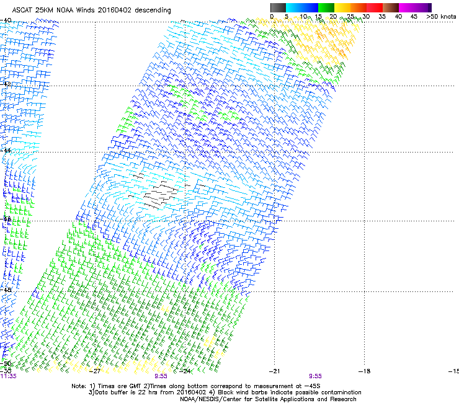
Task: Click the '5' label under the color scale
Action: [287, 17]
